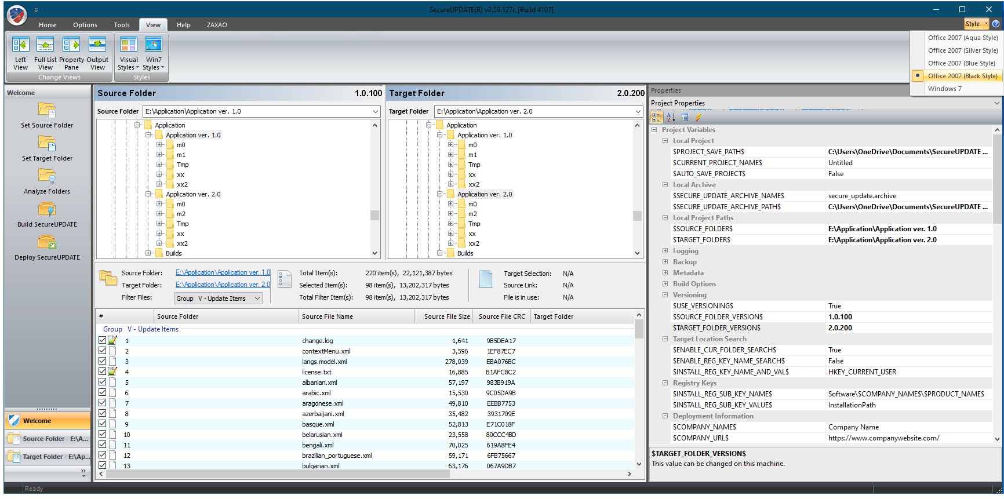Viewport: 1004px width, 499px height.
Task: Collapse Application ver. 1.0 in source tree
Action: click(x=148, y=135)
